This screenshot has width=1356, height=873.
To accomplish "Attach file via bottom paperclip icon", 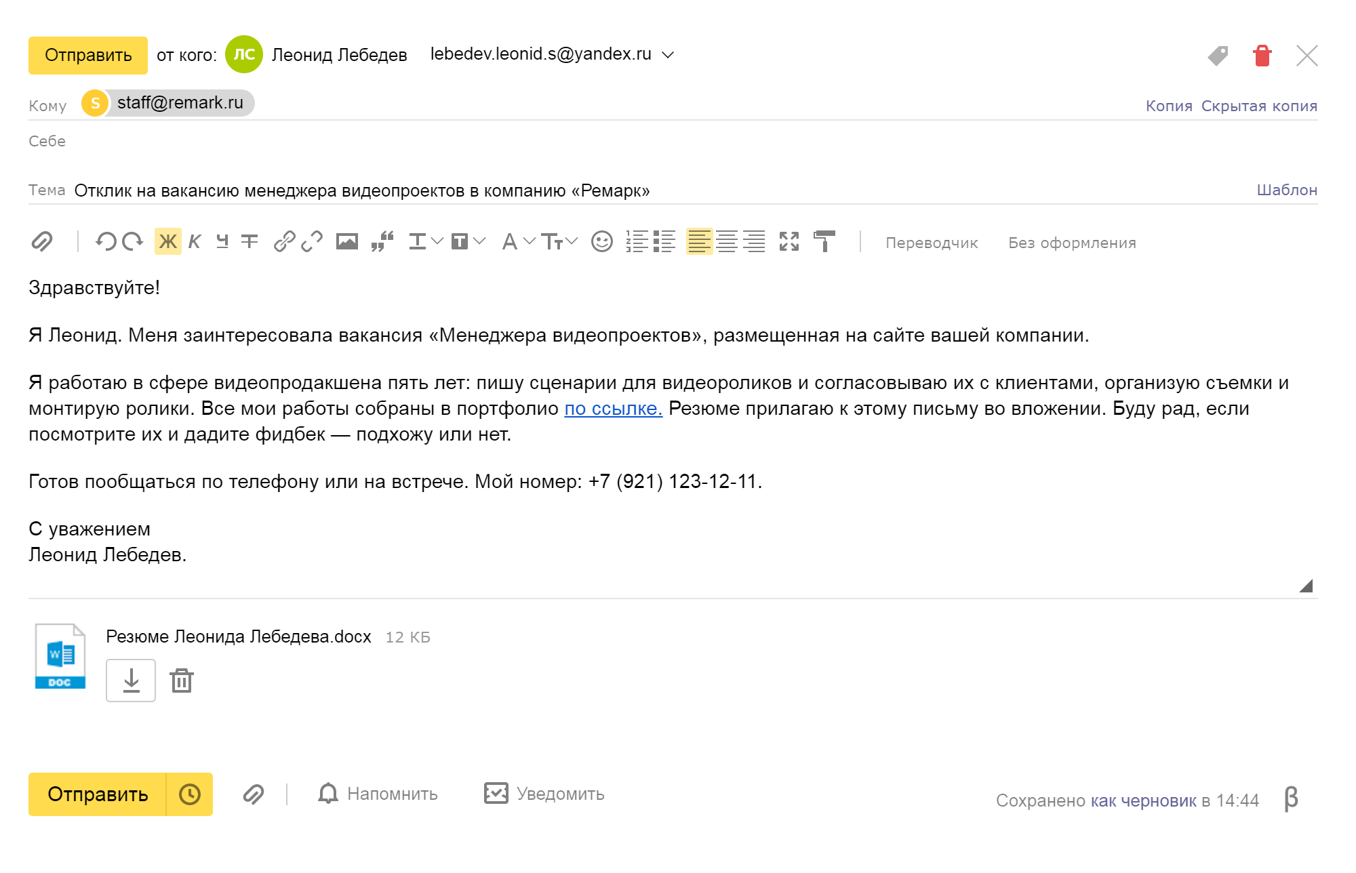I will click(254, 794).
